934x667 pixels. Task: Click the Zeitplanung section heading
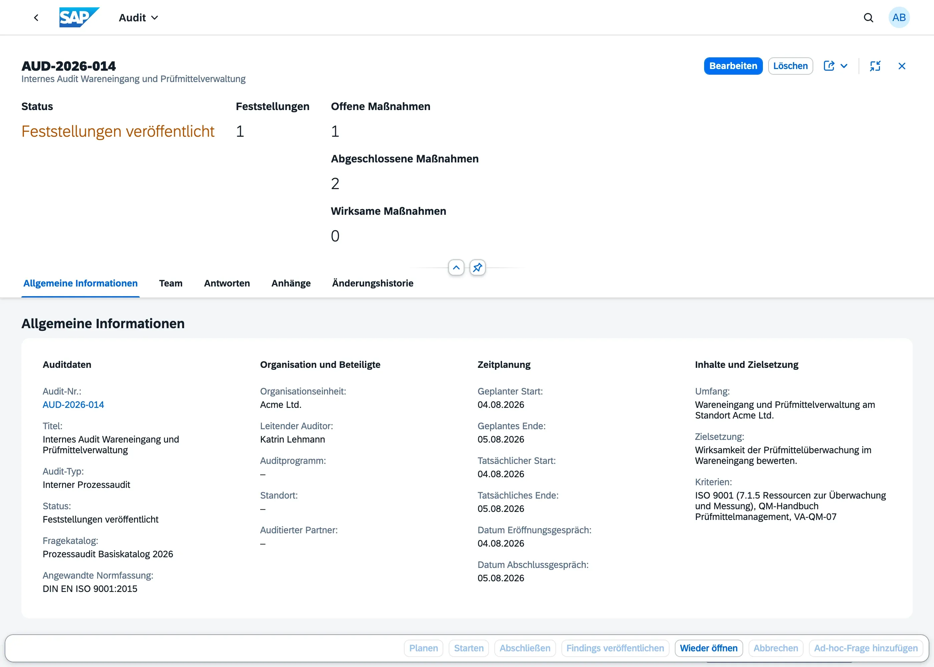[504, 365]
